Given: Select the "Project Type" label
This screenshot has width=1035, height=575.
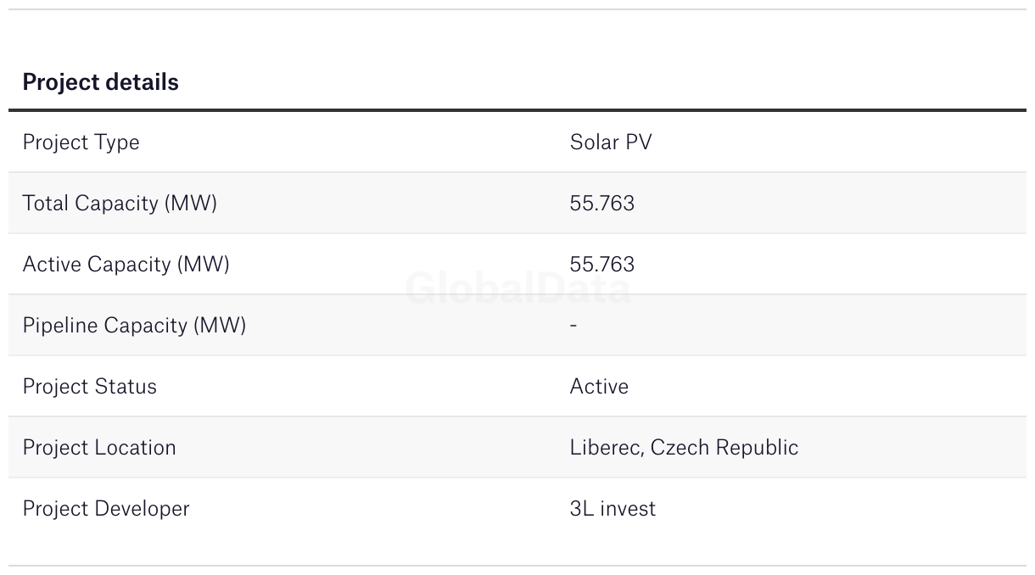Looking at the screenshot, I should [x=81, y=142].
